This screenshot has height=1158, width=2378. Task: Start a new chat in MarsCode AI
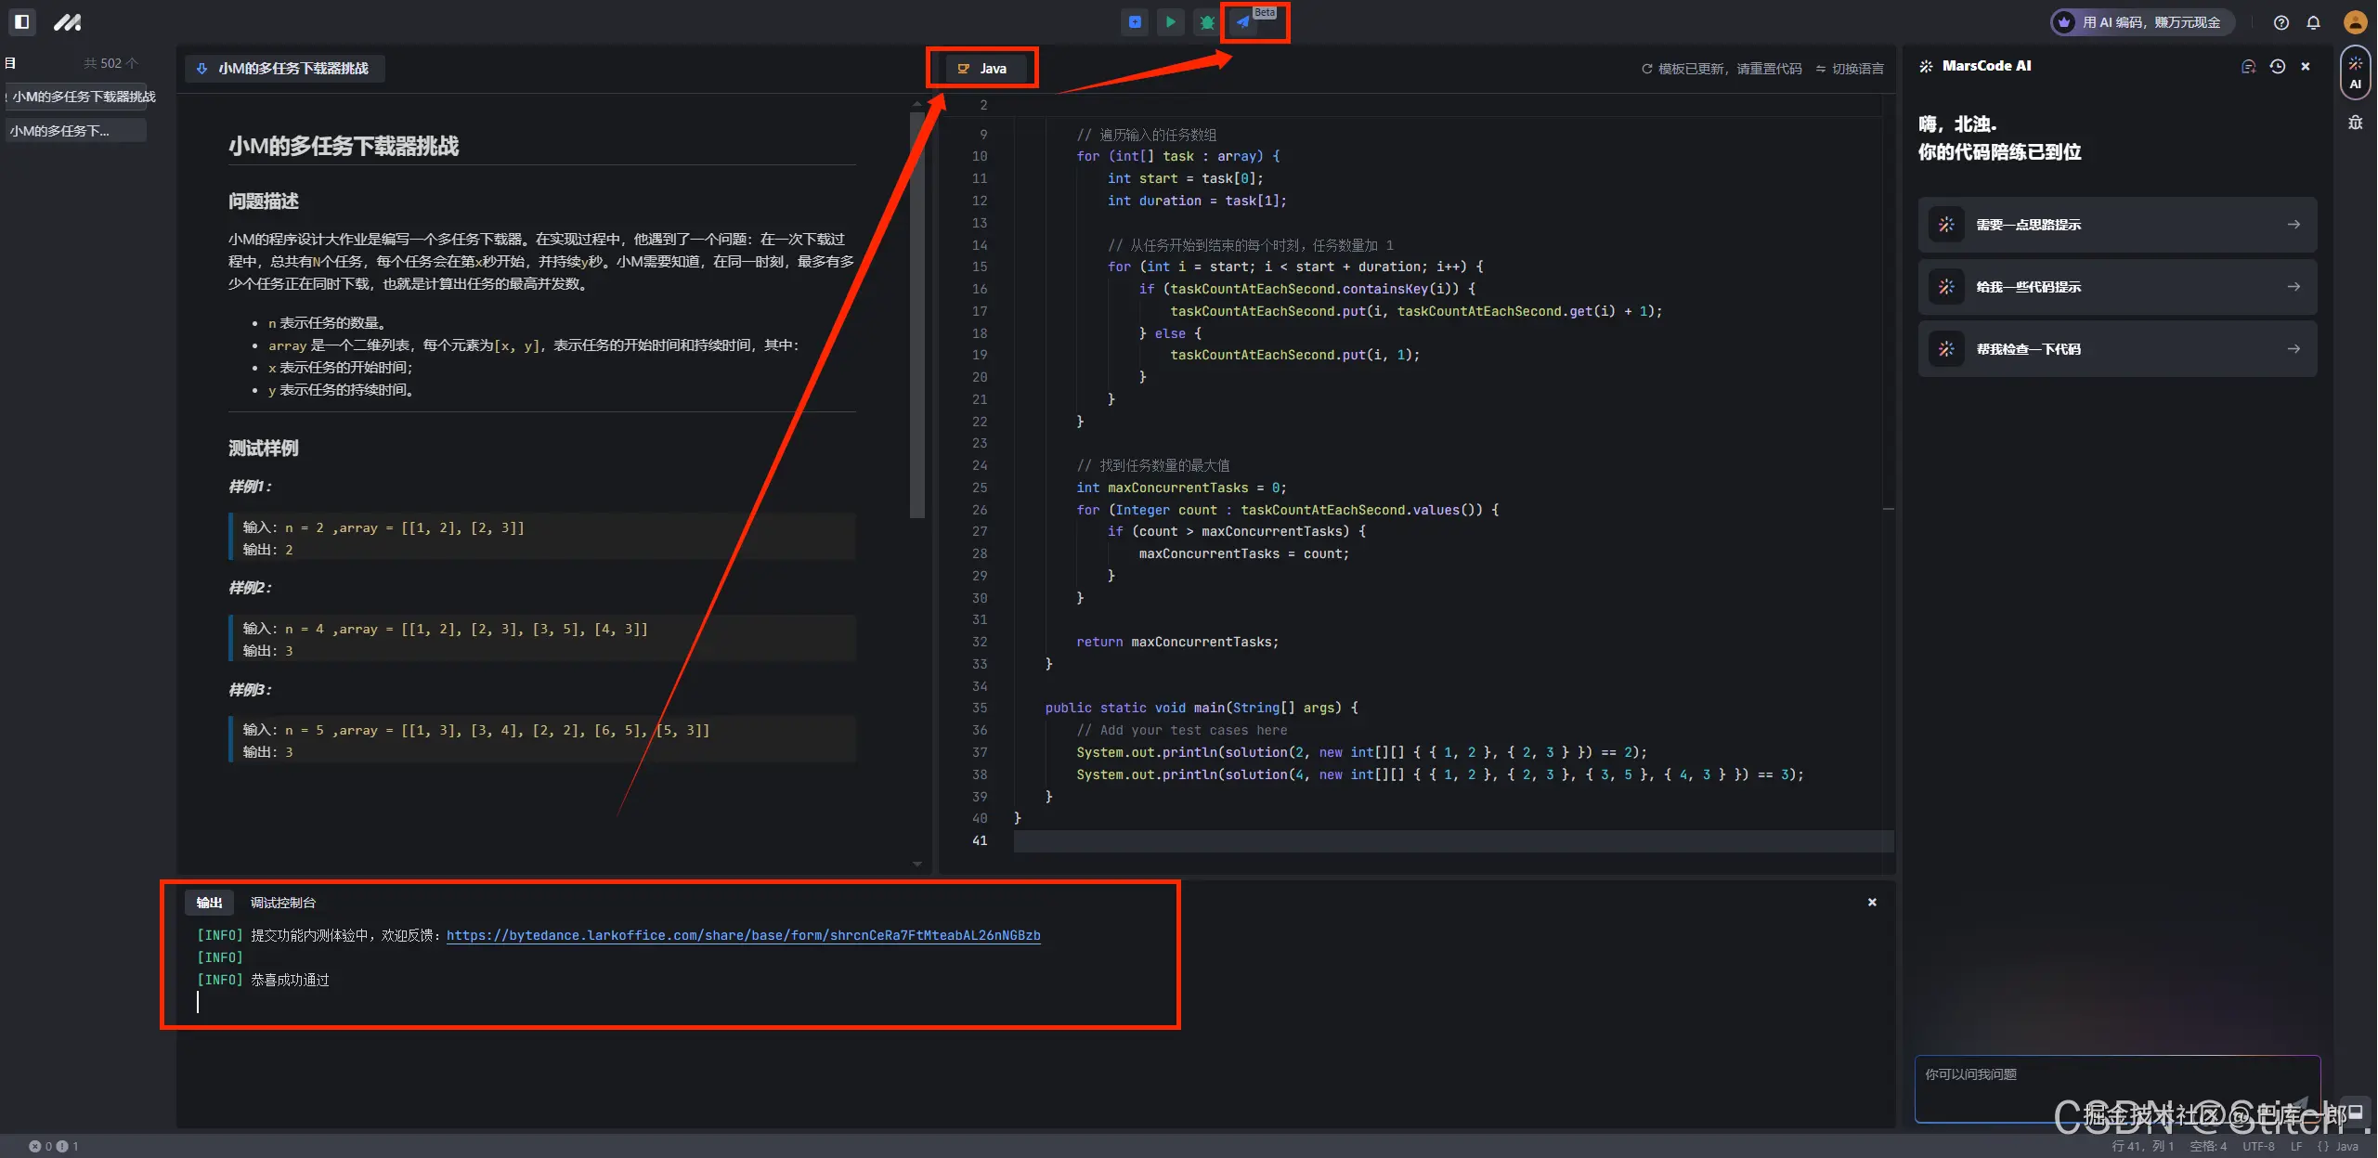[2248, 67]
